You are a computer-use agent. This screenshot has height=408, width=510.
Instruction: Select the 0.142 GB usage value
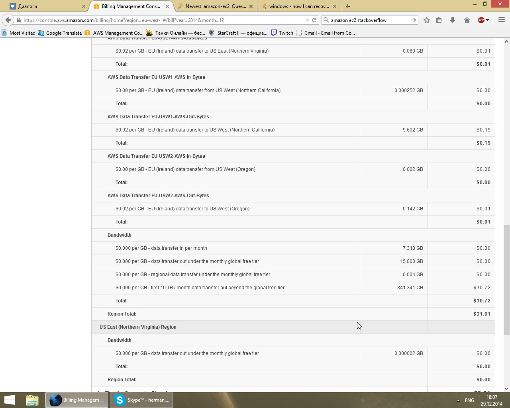click(413, 209)
